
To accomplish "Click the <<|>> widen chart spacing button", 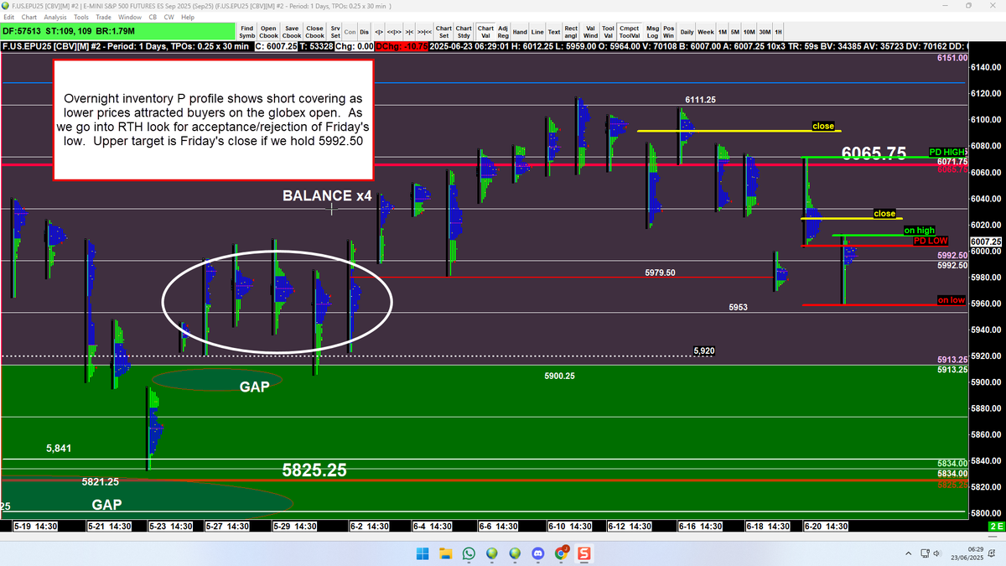I will [394, 32].
